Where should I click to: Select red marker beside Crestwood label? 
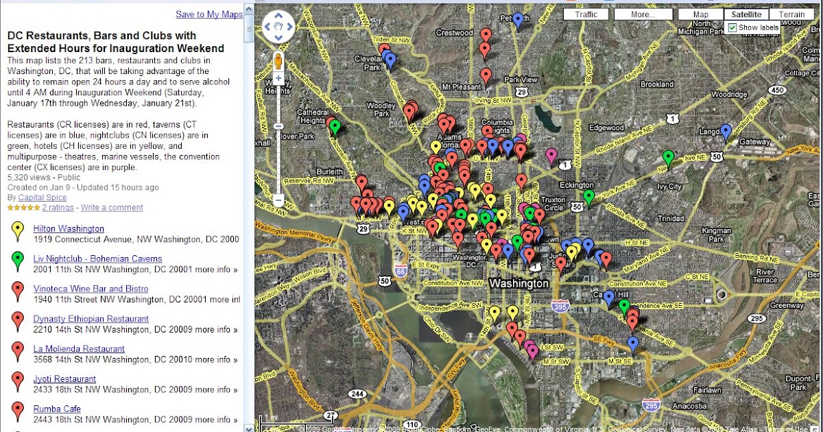tap(486, 36)
